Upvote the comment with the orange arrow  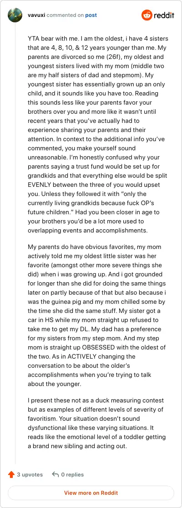(x=11, y=475)
